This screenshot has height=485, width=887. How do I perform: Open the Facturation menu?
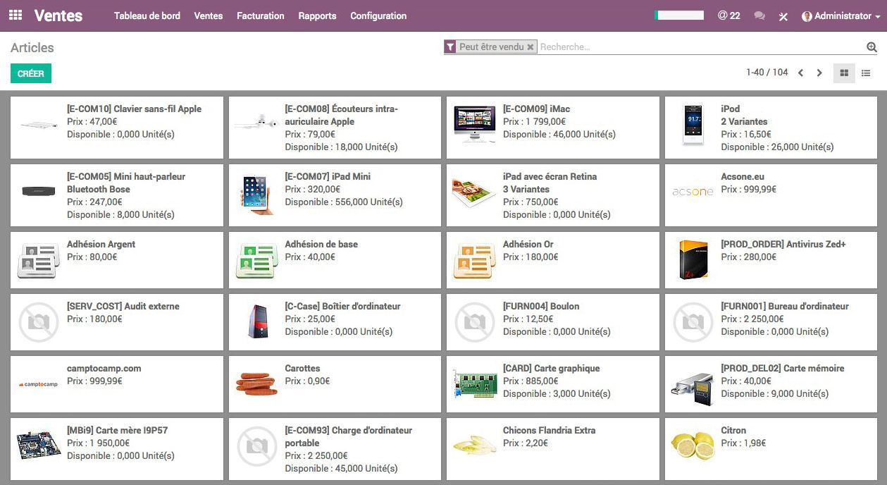point(261,16)
